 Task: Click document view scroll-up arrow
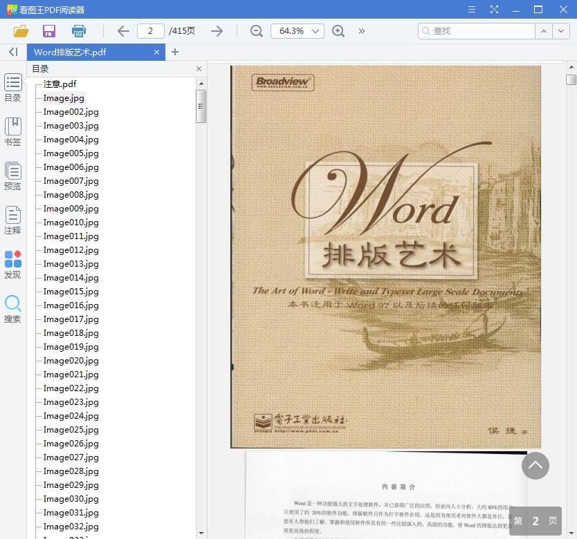(x=571, y=67)
